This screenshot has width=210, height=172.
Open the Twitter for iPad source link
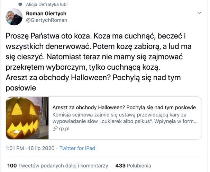click(x=77, y=148)
